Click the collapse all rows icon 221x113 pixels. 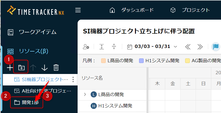click(x=114, y=47)
